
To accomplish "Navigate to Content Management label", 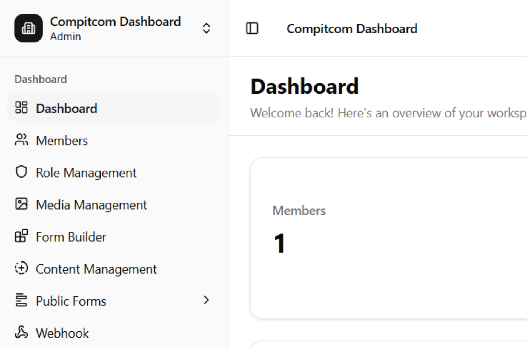I will [96, 269].
